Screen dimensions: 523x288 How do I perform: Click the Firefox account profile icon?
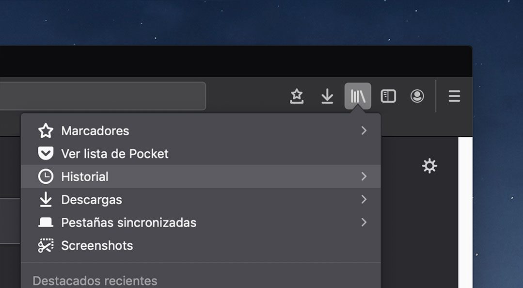(x=417, y=96)
